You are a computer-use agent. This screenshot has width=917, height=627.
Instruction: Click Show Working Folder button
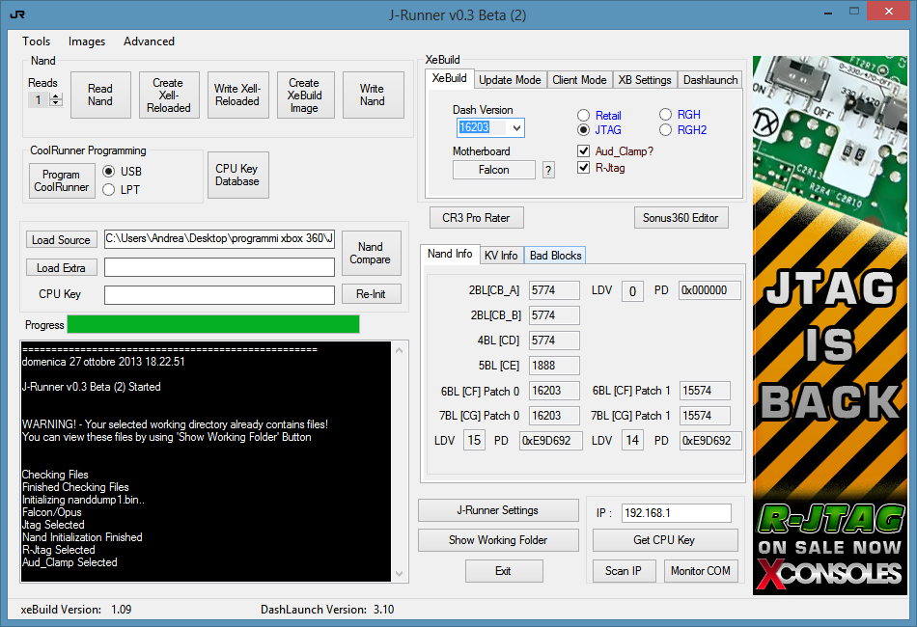498,540
